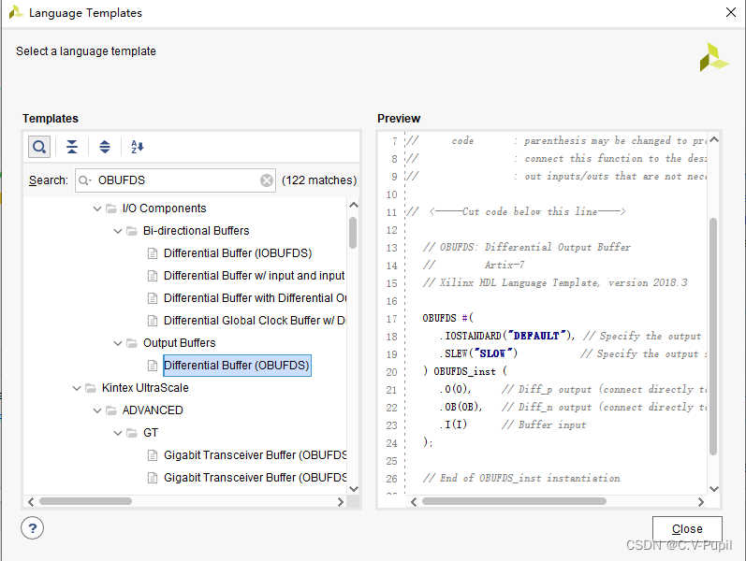Image resolution: width=746 pixels, height=561 pixels.
Task: Select Differential Buffer w/ input and input template
Action: click(254, 275)
